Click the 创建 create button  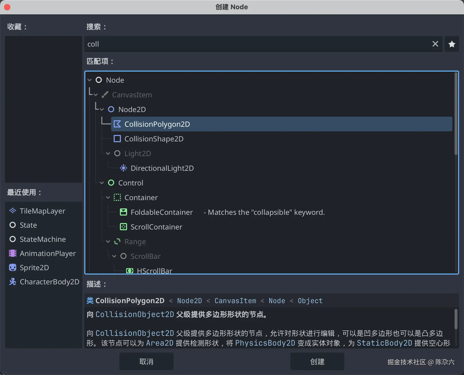[317, 362]
